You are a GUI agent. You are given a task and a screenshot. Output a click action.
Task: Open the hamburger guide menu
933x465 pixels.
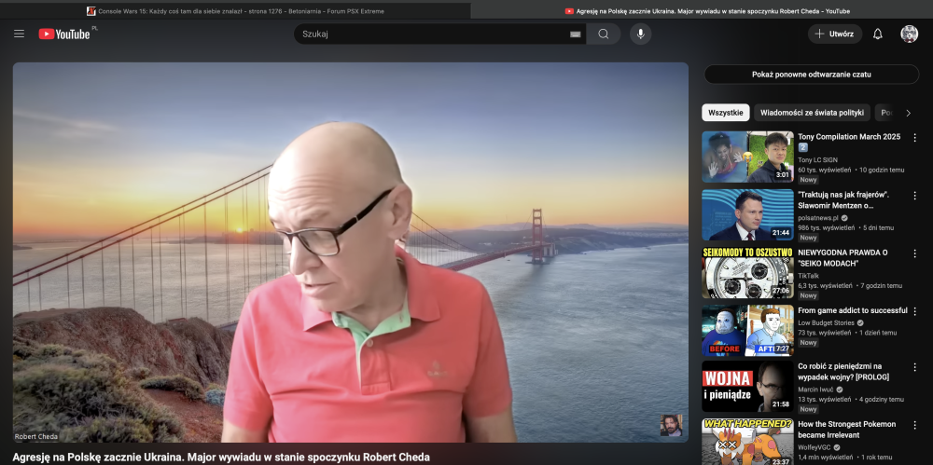click(19, 34)
